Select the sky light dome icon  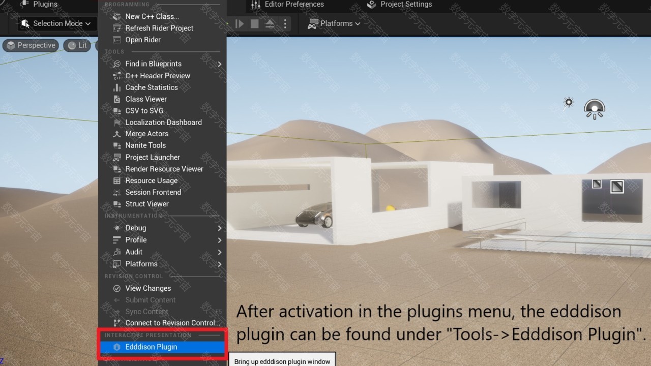pyautogui.click(x=594, y=109)
